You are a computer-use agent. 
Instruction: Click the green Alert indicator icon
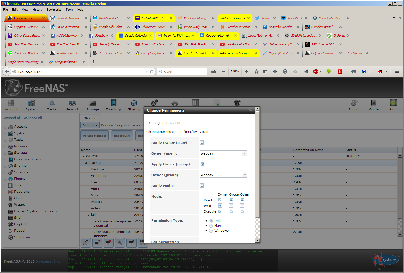(393, 103)
